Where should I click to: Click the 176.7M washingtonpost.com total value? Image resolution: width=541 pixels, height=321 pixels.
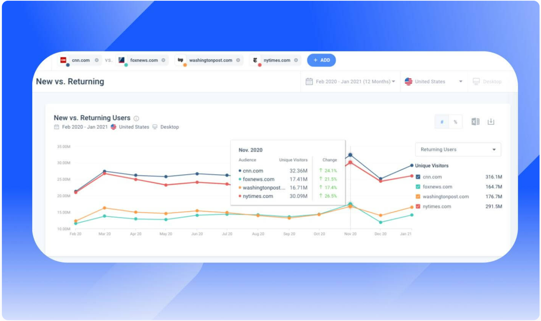click(494, 197)
